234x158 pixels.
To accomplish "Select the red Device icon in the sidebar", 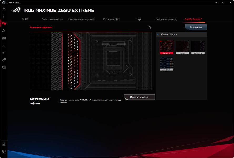I will click(x=4, y=23).
